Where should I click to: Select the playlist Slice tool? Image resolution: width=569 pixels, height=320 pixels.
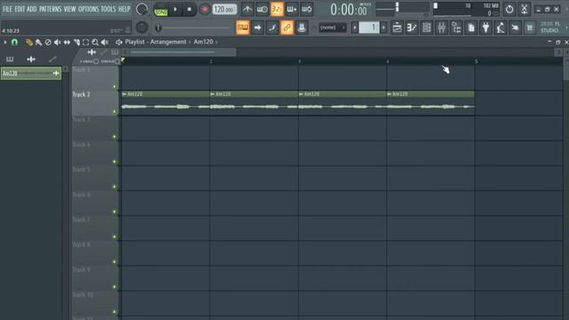point(76,43)
